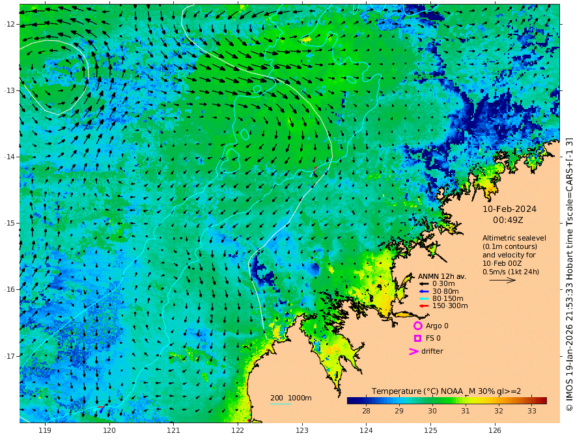The image size is (573, 442).
Task: Click the latitude axis label '-13'
Action: [x=10, y=90]
